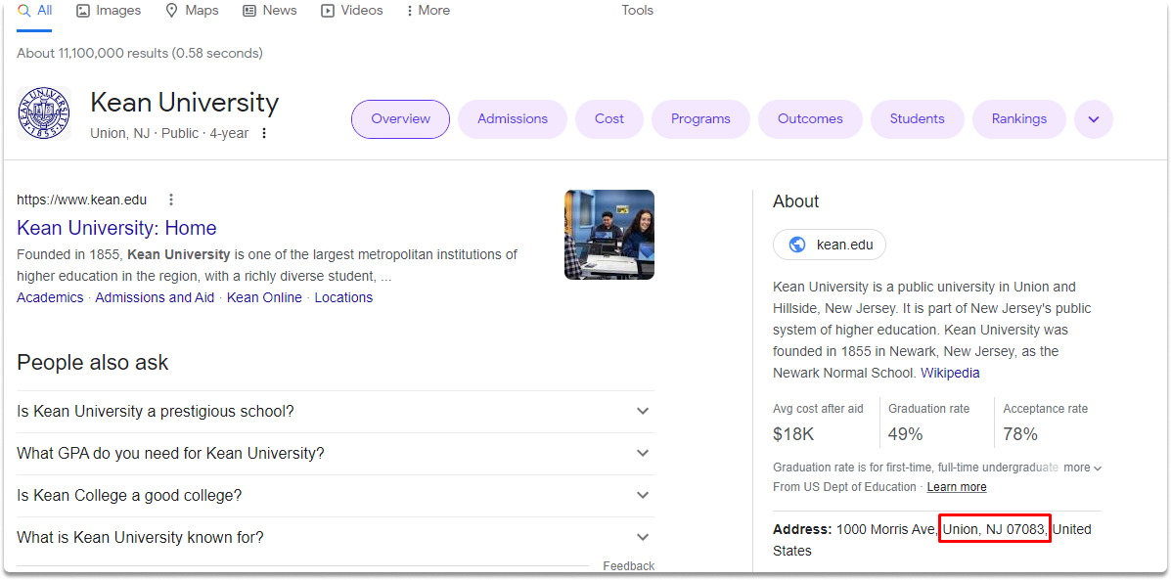This screenshot has width=1171, height=580.
Task: Click the Tools button
Action: pos(637,11)
